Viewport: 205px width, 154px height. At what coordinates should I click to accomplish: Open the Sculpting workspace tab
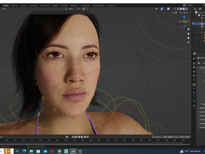[x=23, y=6]
